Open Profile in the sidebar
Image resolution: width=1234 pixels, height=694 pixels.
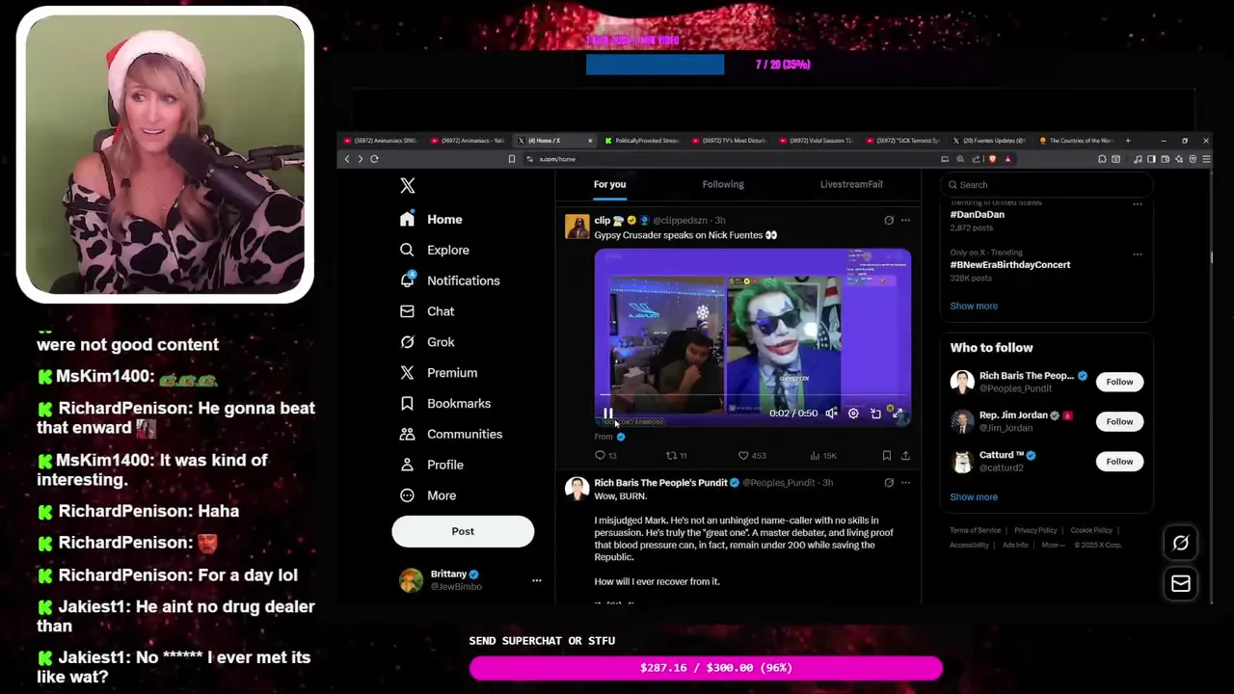tap(432, 465)
